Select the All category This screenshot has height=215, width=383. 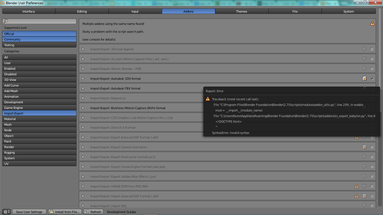pyautogui.click(x=39, y=57)
